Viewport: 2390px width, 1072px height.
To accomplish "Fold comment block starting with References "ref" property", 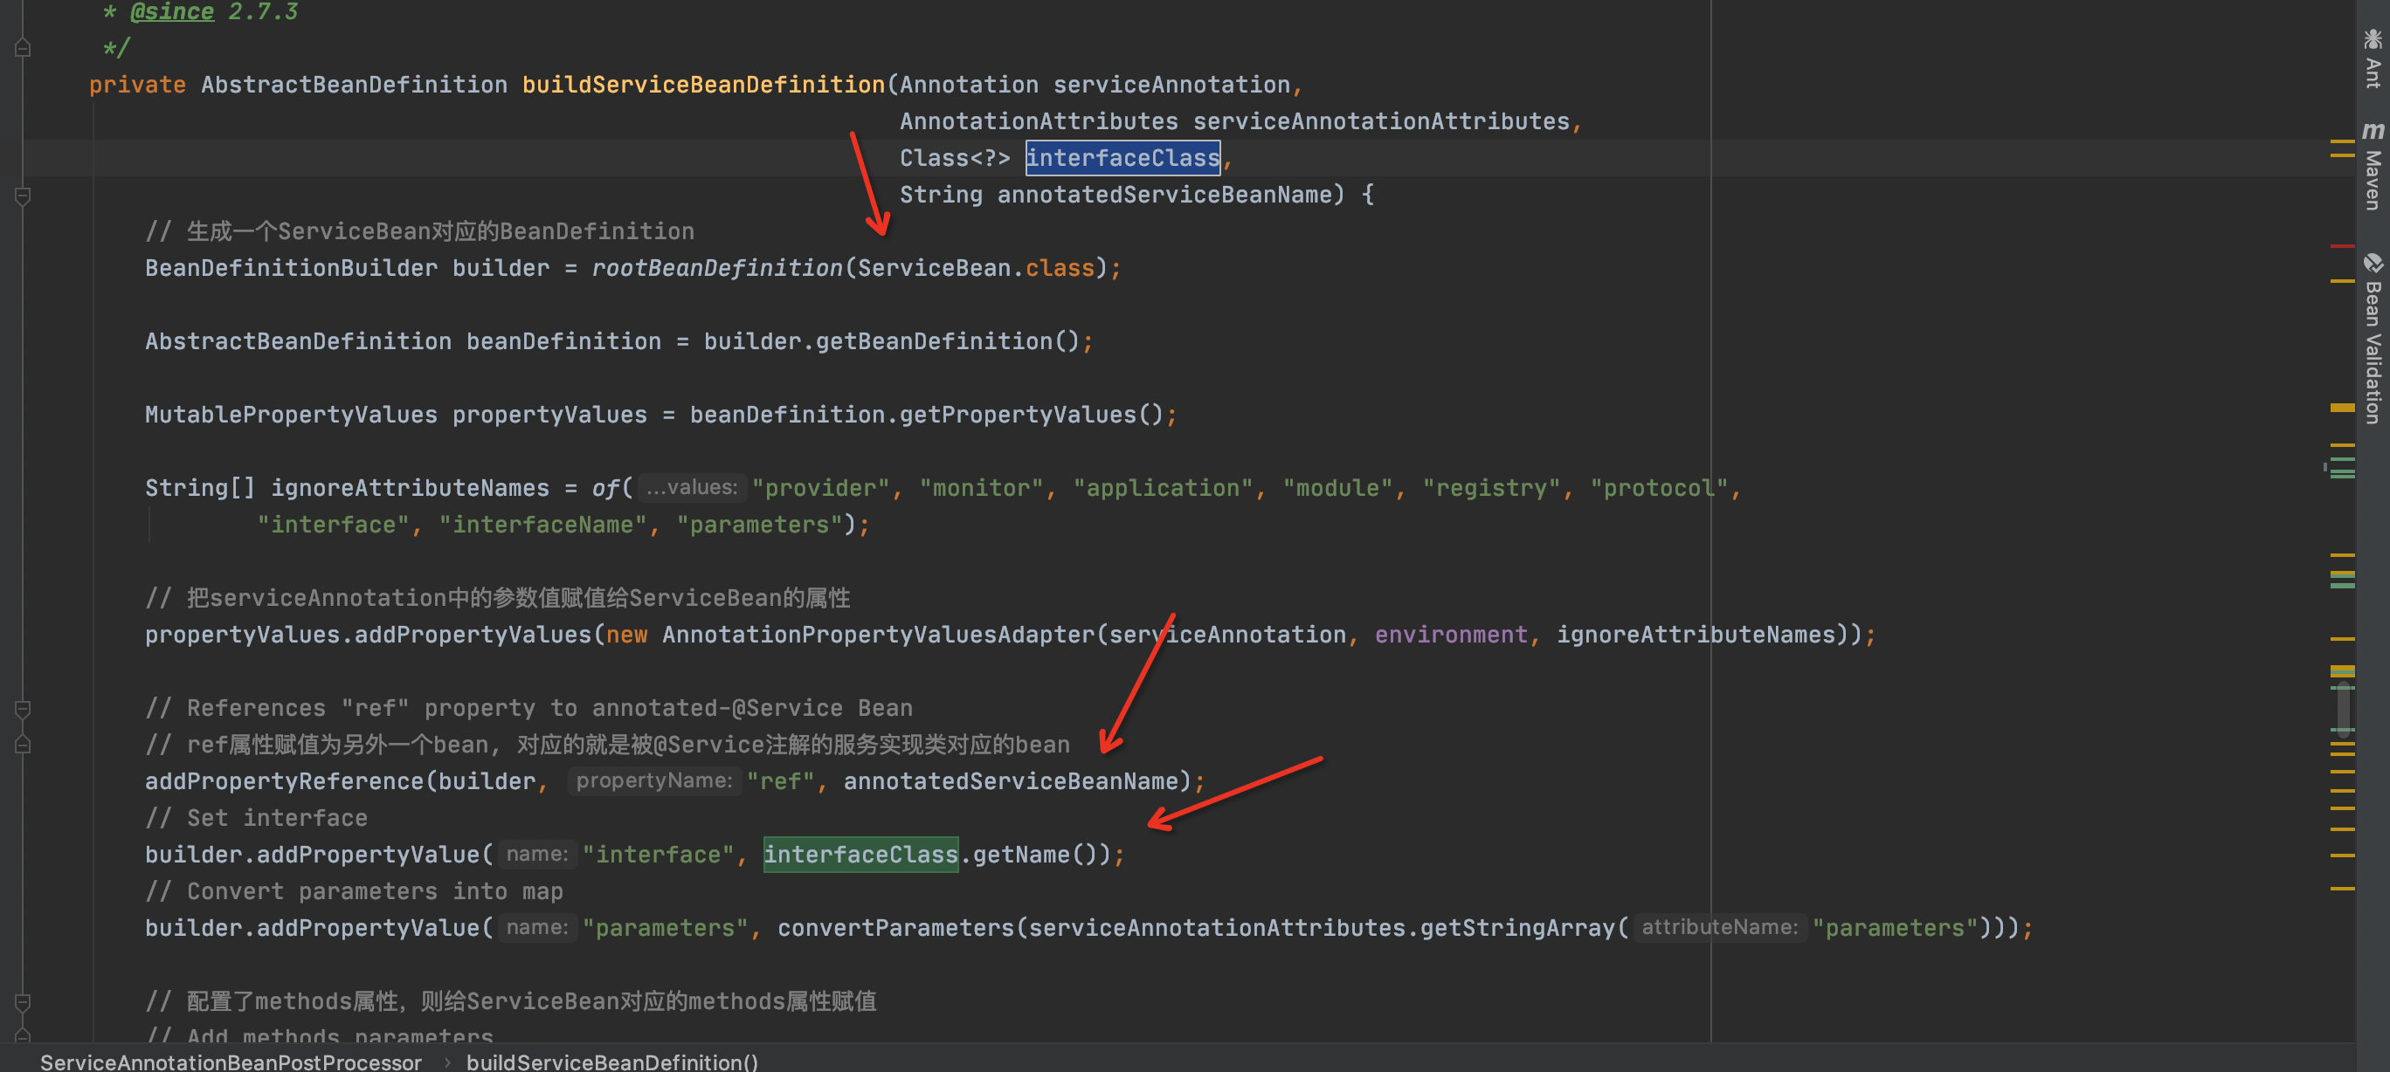I will [24, 709].
